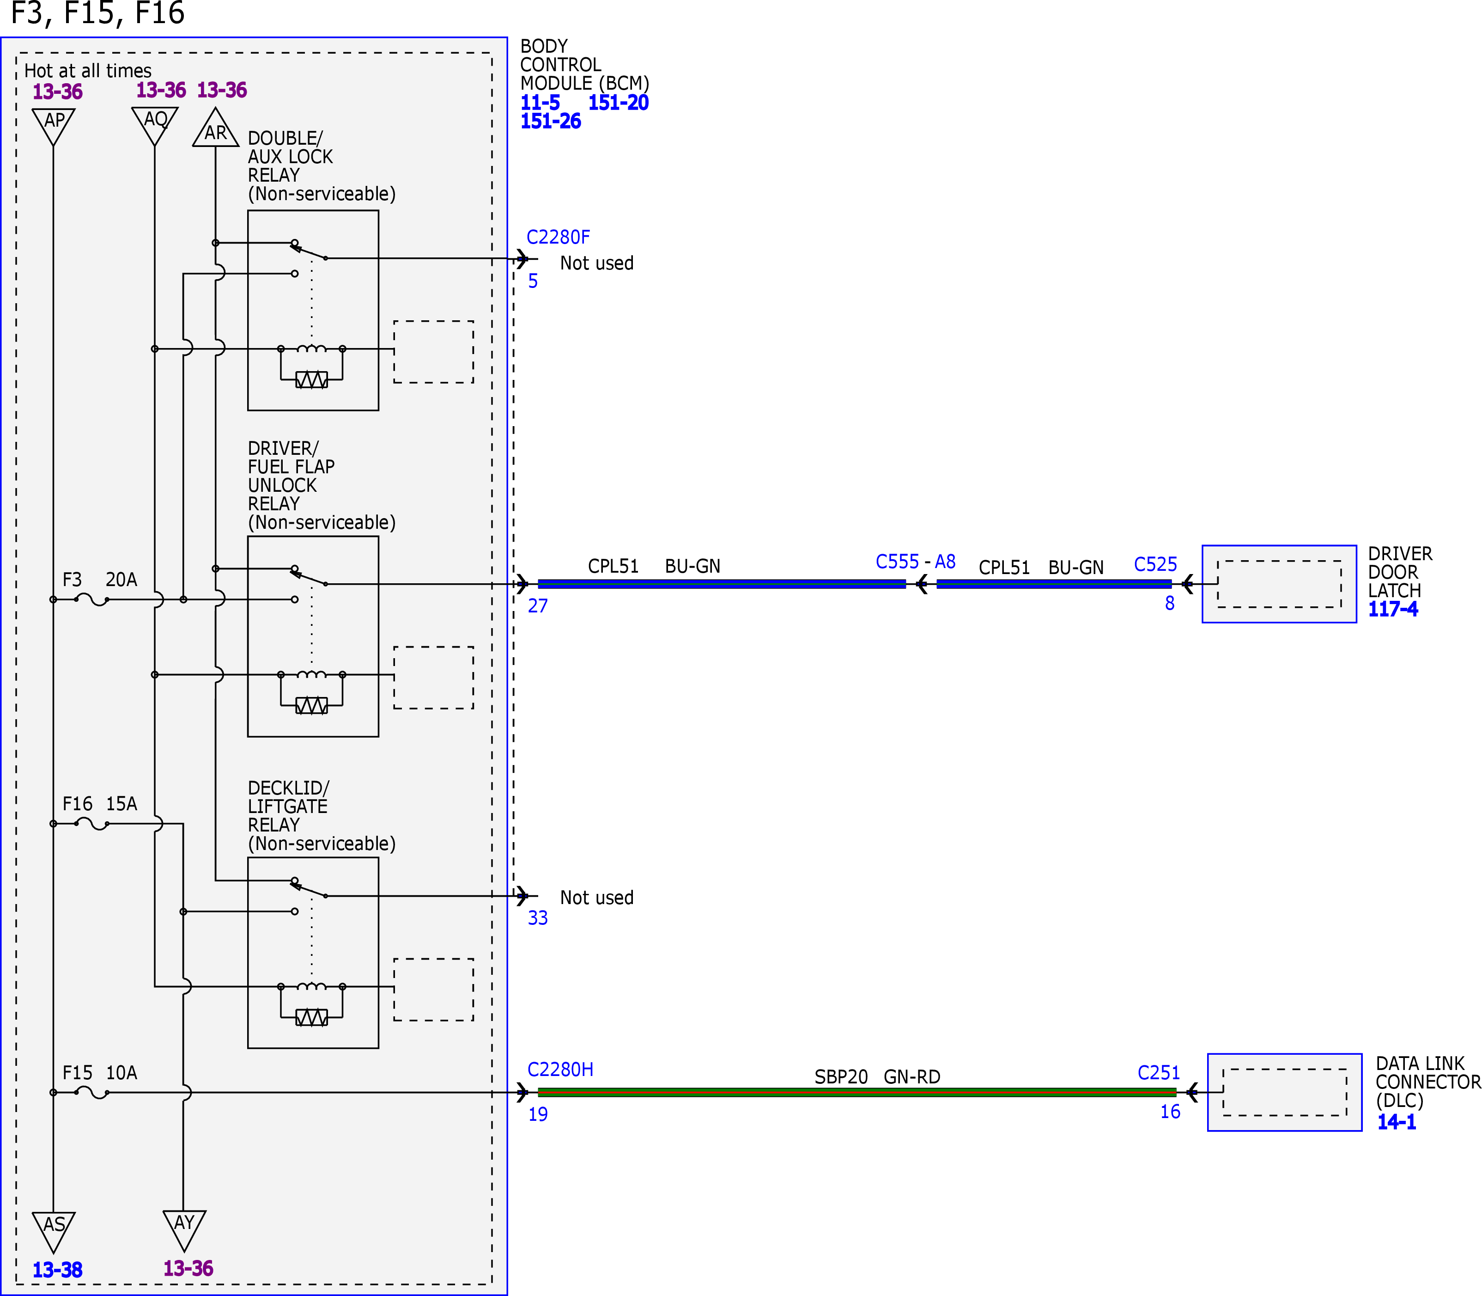The width and height of the screenshot is (1482, 1296).
Task: Open Driver Door Latch reference 117-4
Action: point(1393,610)
